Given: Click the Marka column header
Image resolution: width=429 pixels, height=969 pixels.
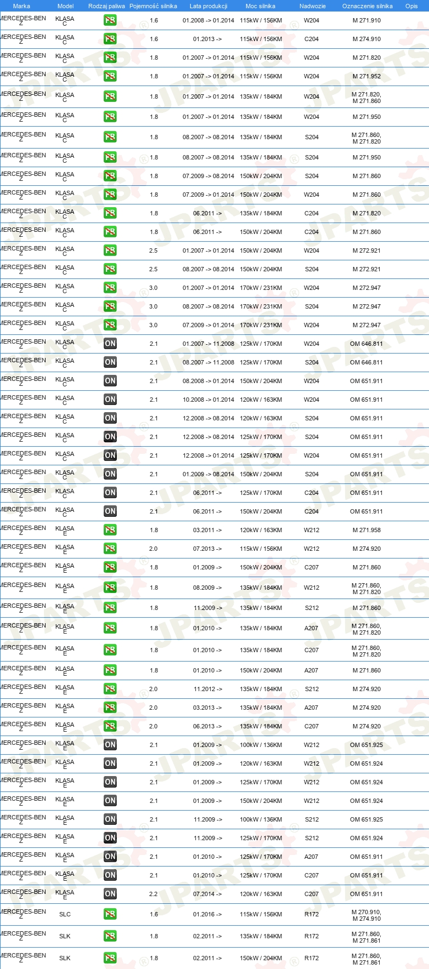Looking at the screenshot, I should pos(21,6).
